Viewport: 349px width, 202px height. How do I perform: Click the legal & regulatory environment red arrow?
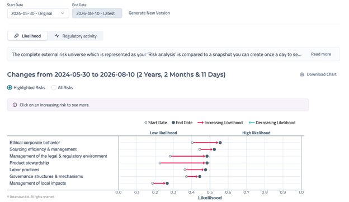(x=188, y=156)
